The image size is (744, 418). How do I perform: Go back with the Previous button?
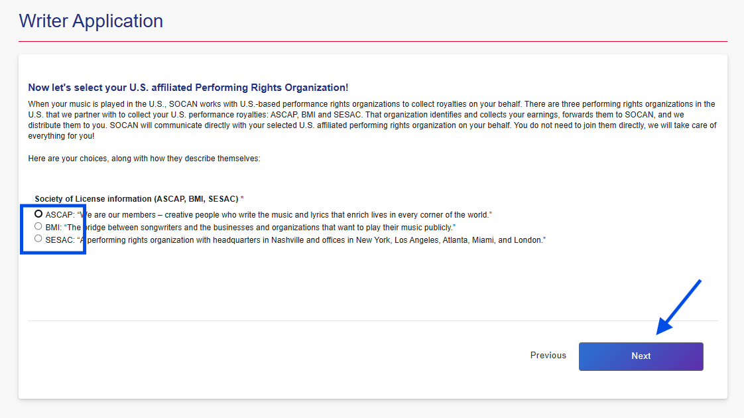pos(548,356)
